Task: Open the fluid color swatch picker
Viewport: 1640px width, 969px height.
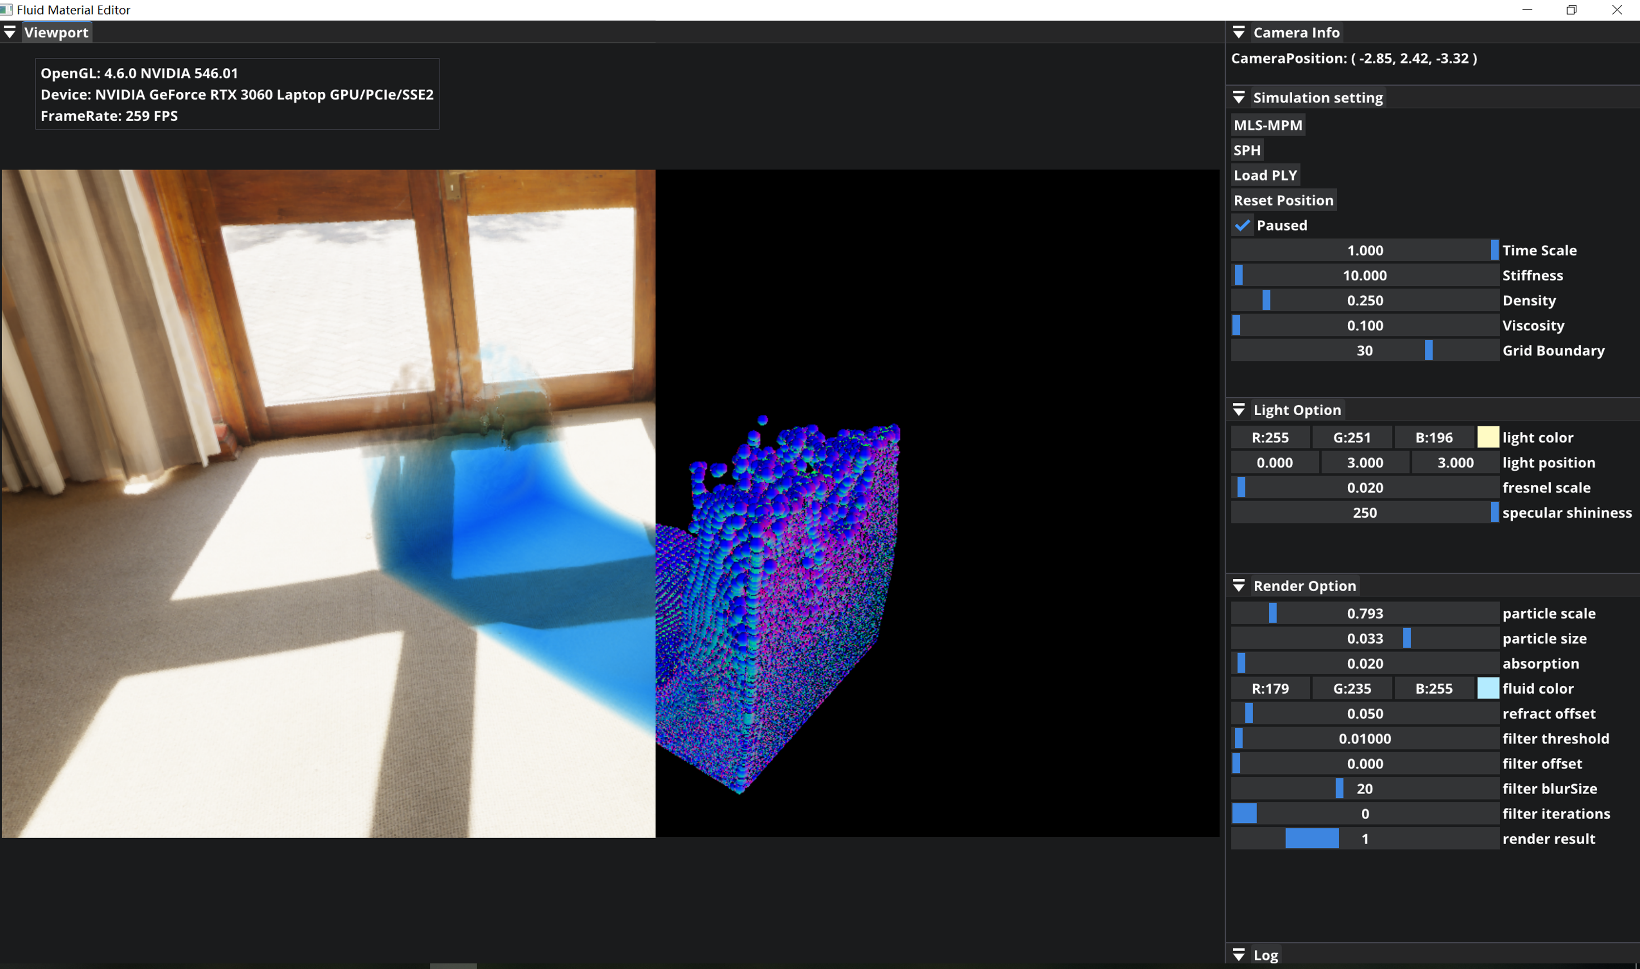Action: click(1487, 688)
